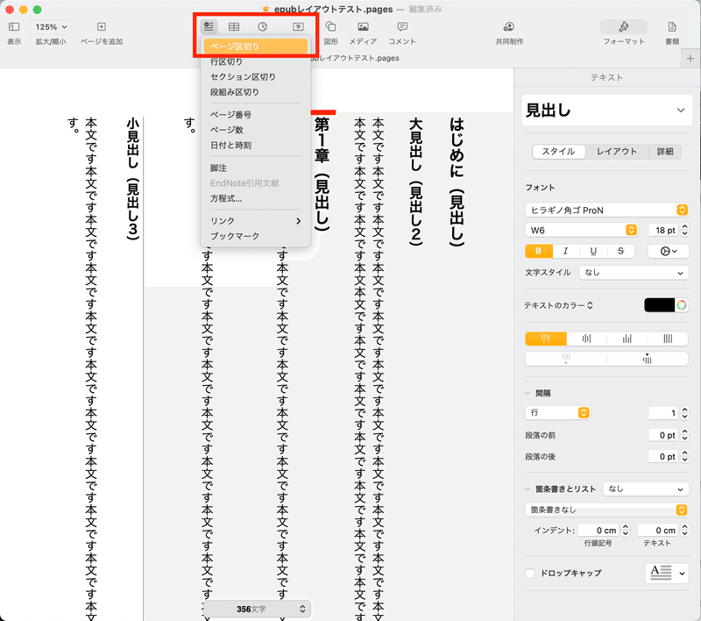Open the 表示 view sidebar icon

coord(14,27)
